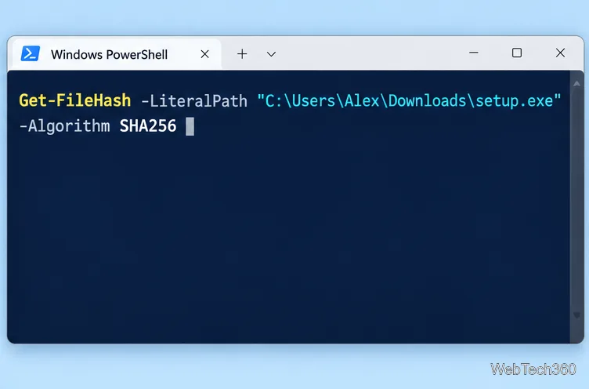The width and height of the screenshot is (589, 389).
Task: Click the -LiteralPath parameter text
Action: pos(194,101)
